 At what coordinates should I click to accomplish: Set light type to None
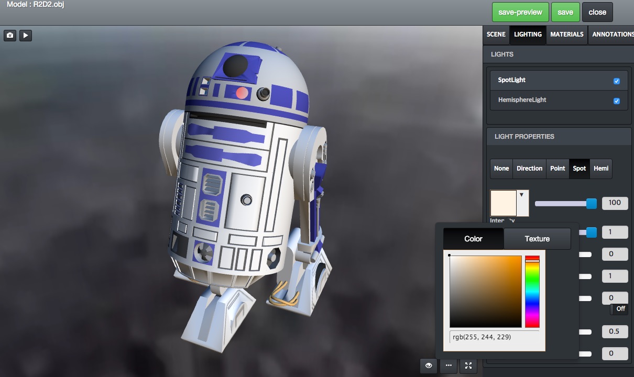point(501,169)
